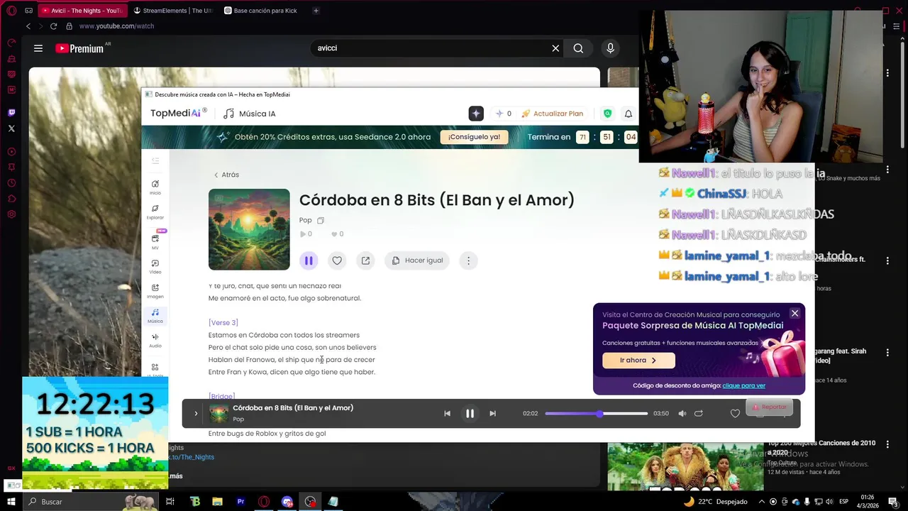The height and width of the screenshot is (511, 908).
Task: Open the Windows Start menu
Action: point(11,502)
